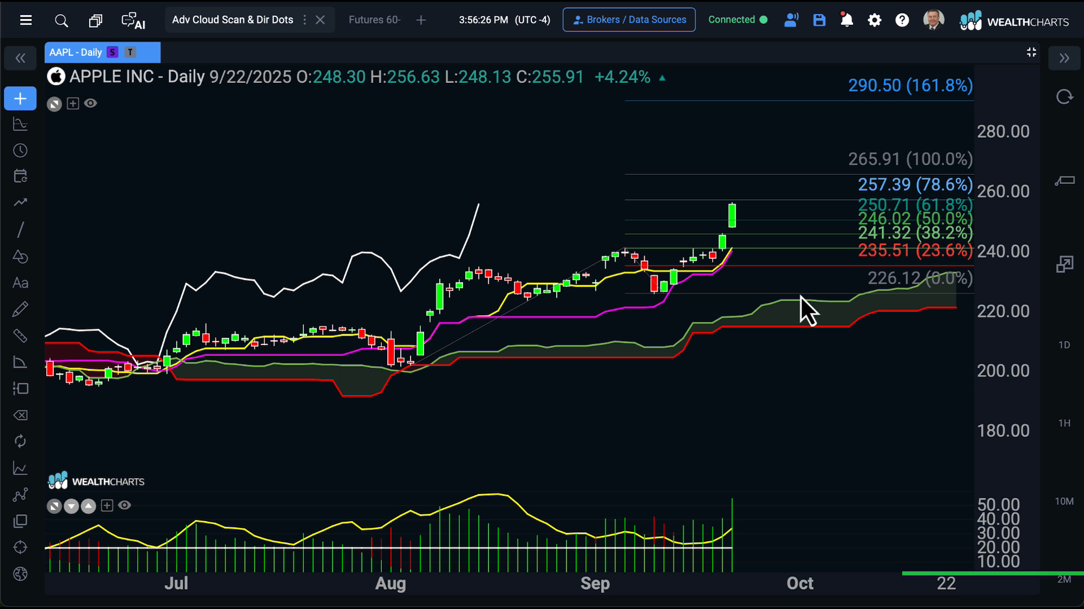The width and height of the screenshot is (1084, 609).
Task: Select the AAPL - Daily chart tab
Action: point(76,52)
